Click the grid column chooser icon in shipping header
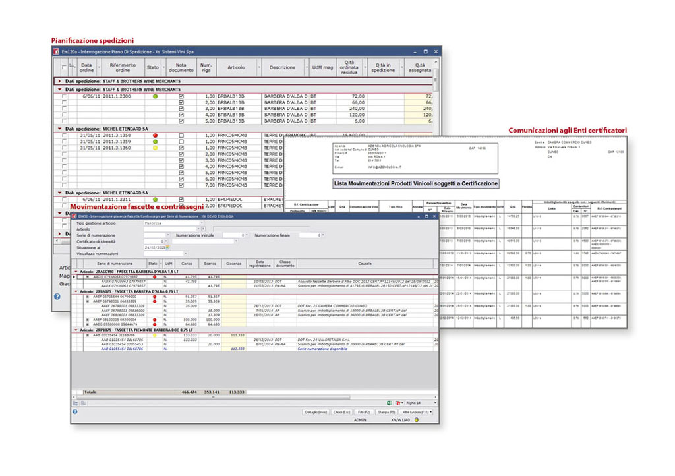675x476 pixels. [72, 67]
